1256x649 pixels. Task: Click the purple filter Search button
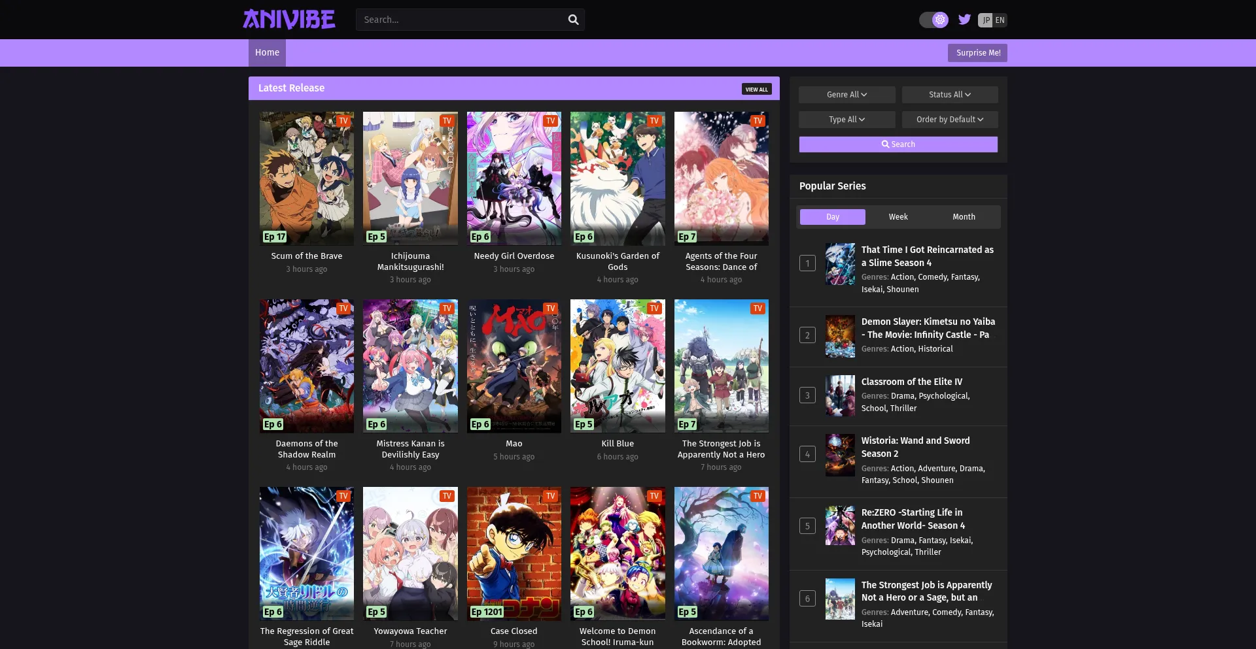tap(898, 144)
